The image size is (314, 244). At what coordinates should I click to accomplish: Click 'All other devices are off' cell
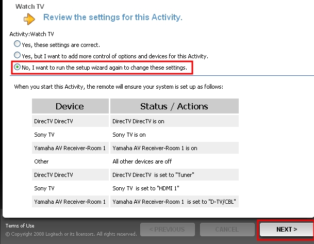[174, 161]
